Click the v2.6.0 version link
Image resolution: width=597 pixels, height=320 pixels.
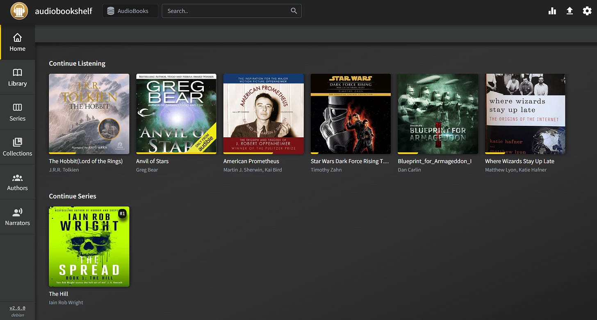(18, 308)
